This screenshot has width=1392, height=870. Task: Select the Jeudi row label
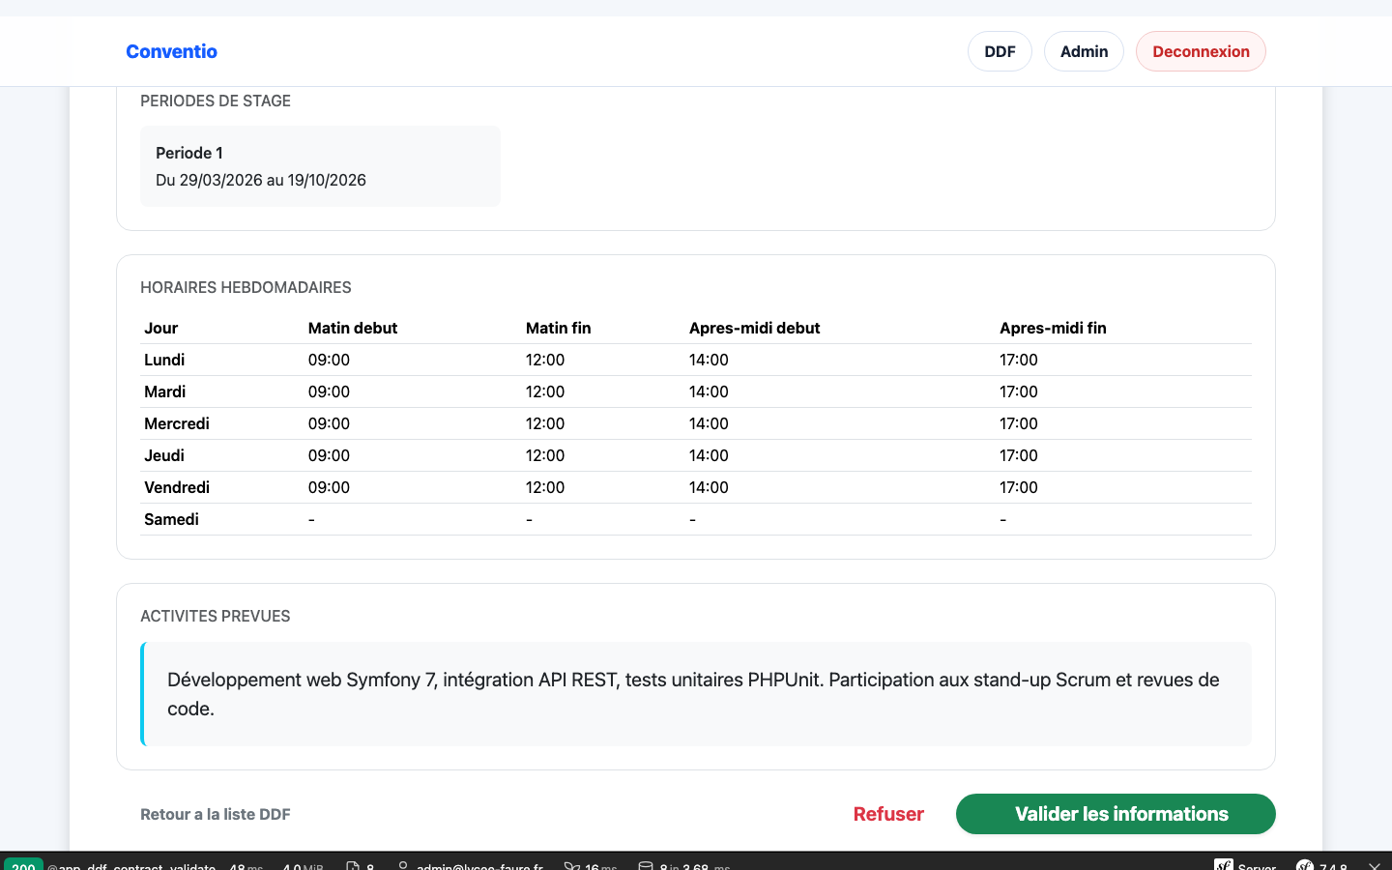(x=164, y=455)
